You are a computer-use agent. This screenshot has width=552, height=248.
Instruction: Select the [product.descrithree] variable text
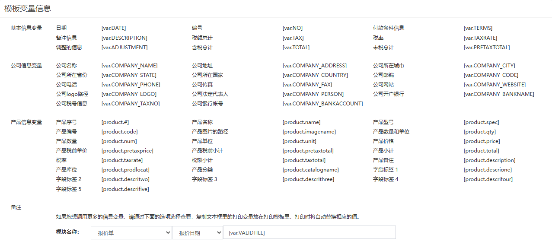309,179
